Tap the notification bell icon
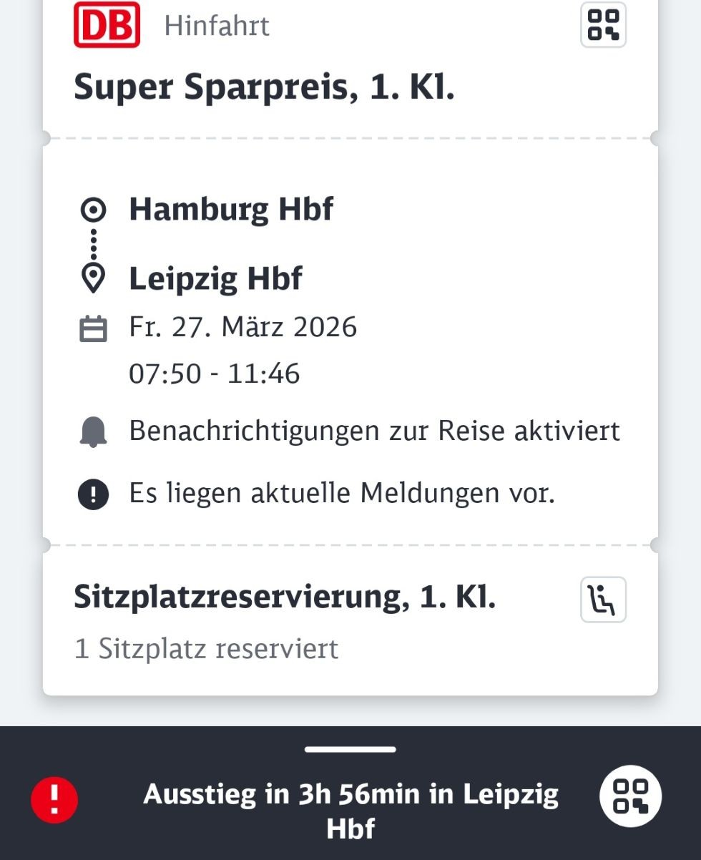 tap(93, 432)
